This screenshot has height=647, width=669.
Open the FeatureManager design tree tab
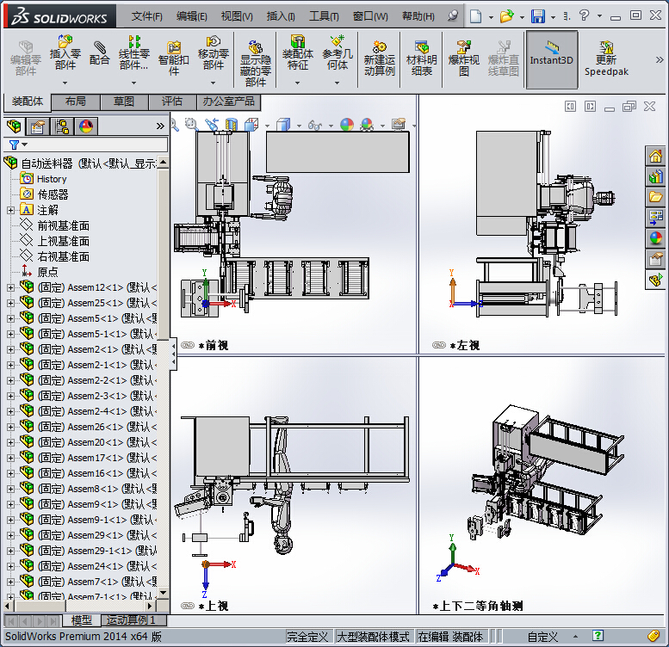point(14,126)
